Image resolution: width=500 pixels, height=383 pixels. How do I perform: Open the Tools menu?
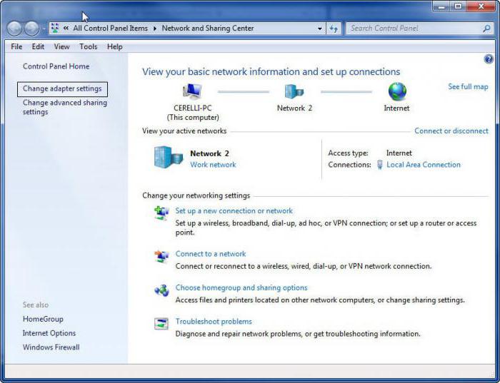point(89,46)
